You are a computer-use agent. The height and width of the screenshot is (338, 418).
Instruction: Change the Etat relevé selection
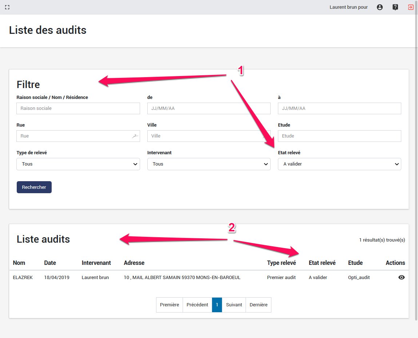click(x=339, y=164)
